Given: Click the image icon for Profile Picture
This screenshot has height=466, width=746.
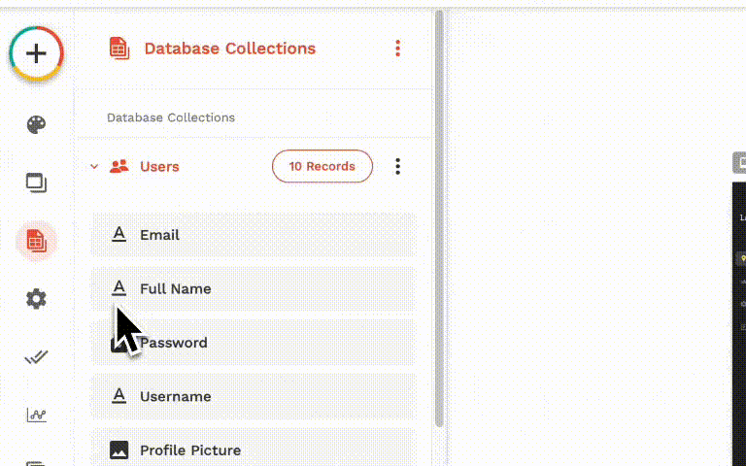Looking at the screenshot, I should tap(119, 450).
